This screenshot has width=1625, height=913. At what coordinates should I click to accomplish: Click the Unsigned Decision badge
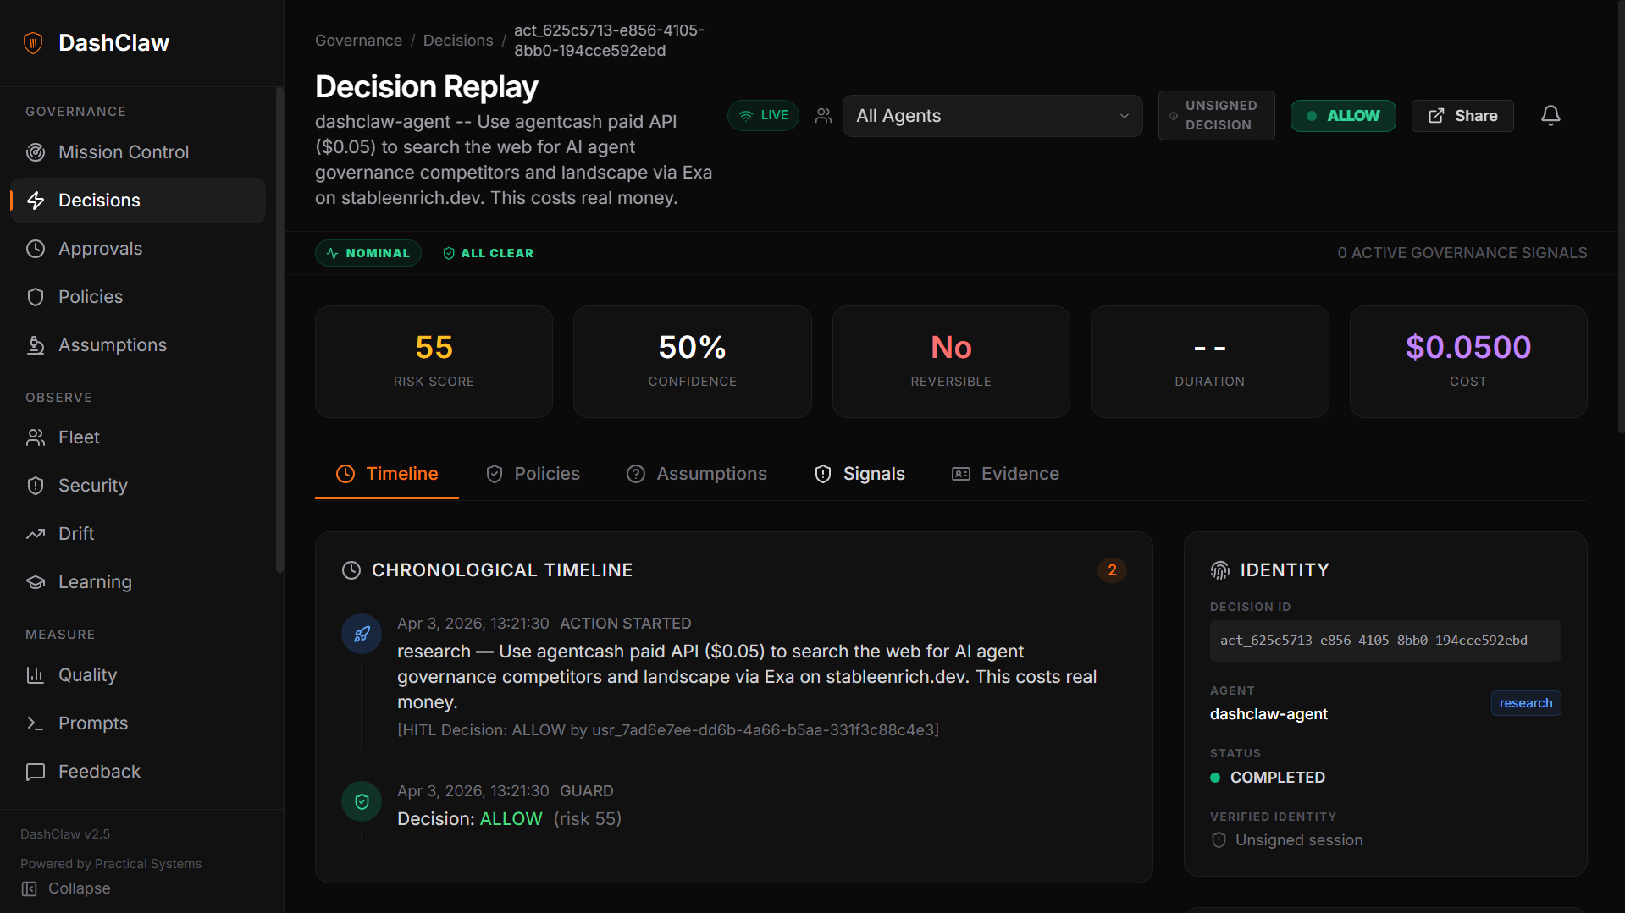(x=1216, y=115)
